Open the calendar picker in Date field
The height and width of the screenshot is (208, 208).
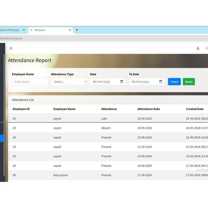[x=122, y=82]
